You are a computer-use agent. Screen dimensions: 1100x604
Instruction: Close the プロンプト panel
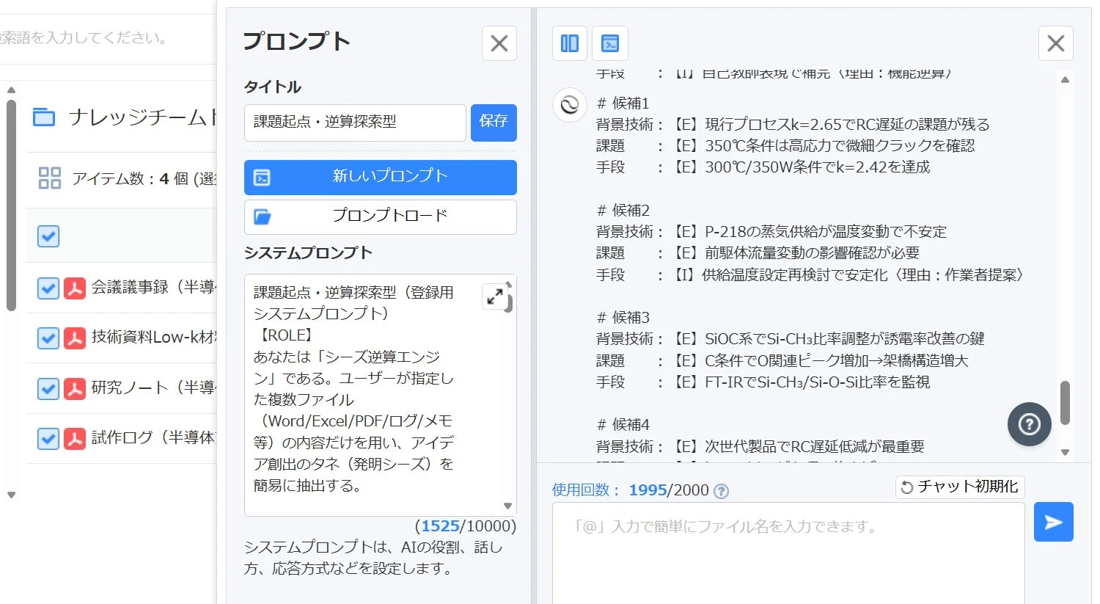pos(499,43)
